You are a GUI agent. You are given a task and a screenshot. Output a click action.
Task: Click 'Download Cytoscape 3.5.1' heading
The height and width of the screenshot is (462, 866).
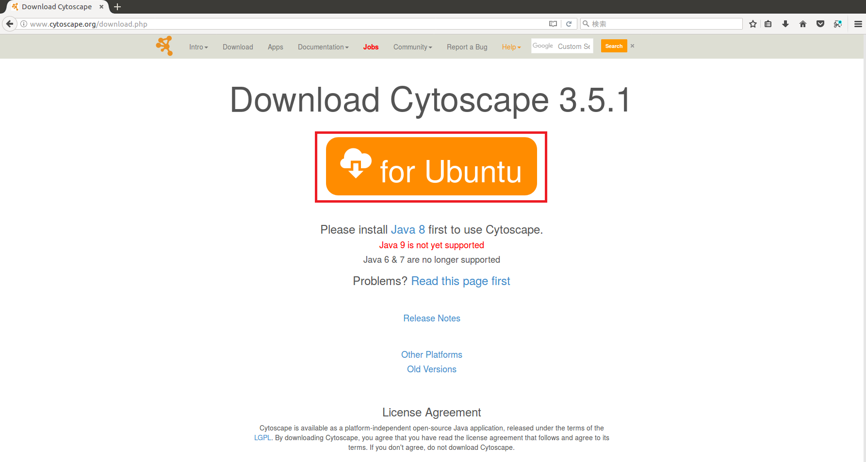(x=430, y=100)
